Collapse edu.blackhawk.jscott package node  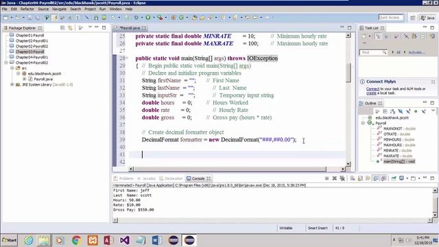click(x=19, y=73)
